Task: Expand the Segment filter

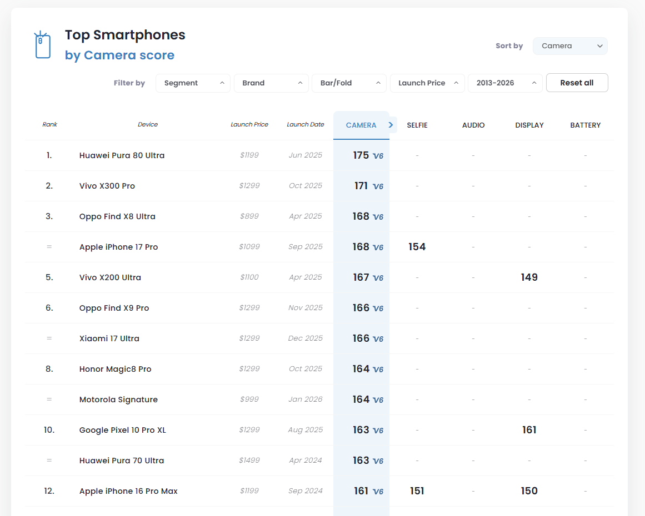Action: click(x=193, y=83)
